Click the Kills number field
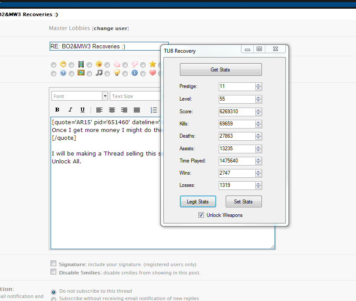This screenshot has width=356, height=301. 237,124
